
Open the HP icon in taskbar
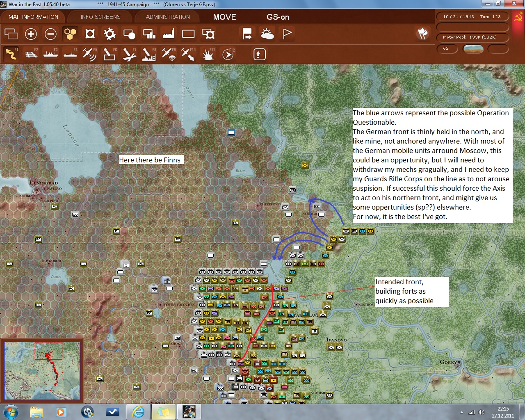pos(87,412)
